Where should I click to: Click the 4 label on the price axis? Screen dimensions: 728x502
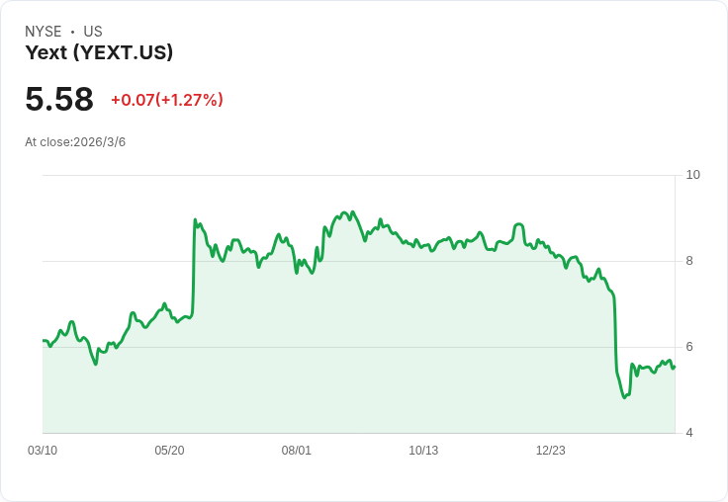689,433
